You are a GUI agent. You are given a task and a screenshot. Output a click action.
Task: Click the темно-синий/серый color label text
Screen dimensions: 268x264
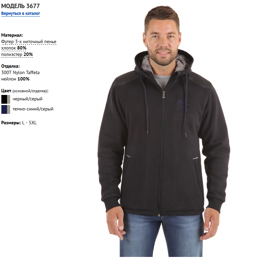tap(33, 109)
